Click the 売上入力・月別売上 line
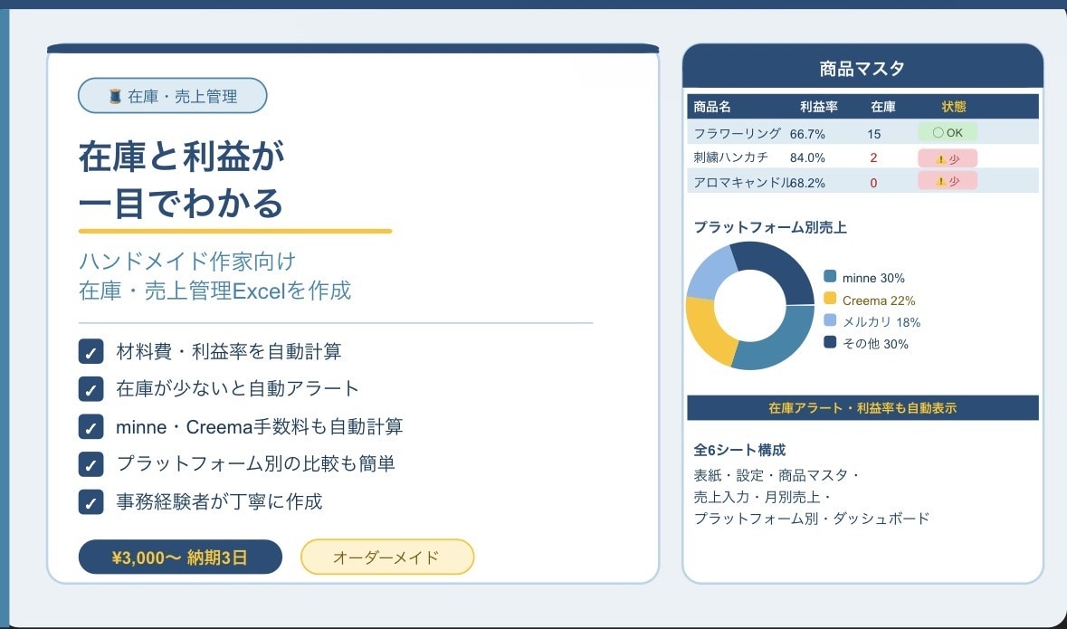The height and width of the screenshot is (629, 1067). [762, 497]
